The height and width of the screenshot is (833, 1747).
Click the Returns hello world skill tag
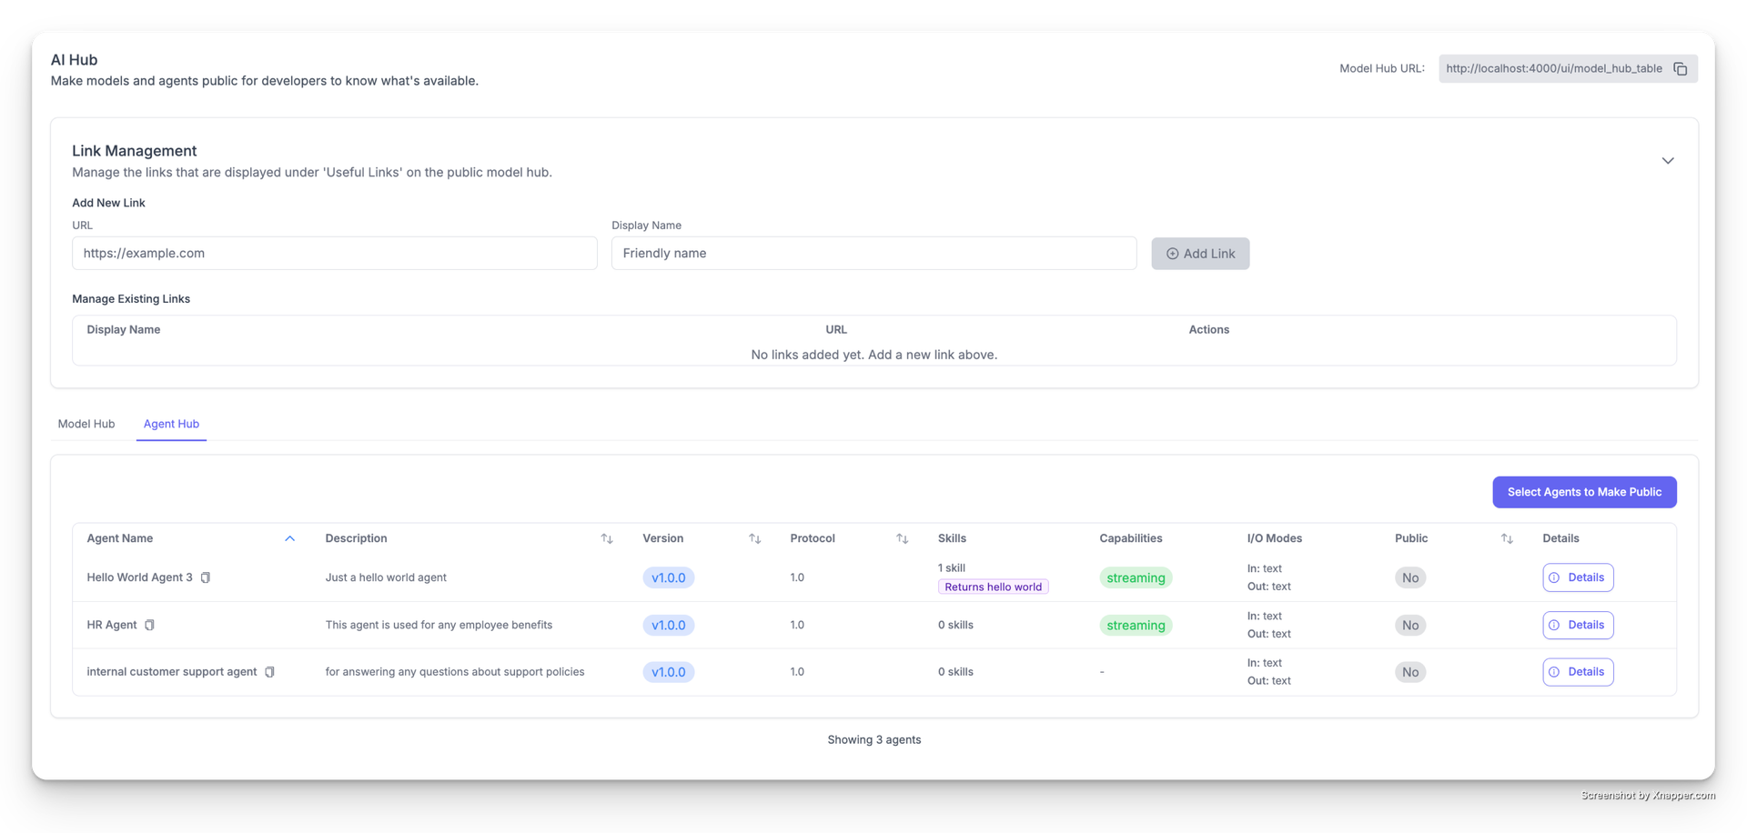993,587
